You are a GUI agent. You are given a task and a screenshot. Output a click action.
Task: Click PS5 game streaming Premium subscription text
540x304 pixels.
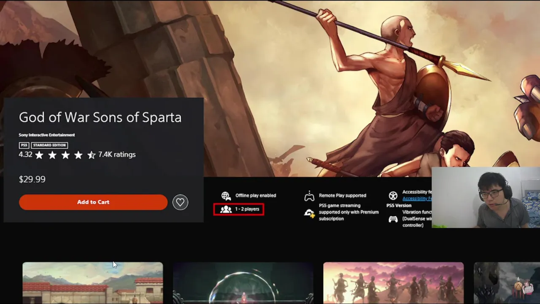click(x=349, y=212)
